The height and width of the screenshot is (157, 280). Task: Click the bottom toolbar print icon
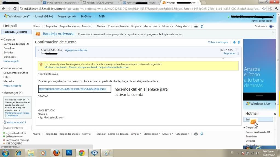196,134
